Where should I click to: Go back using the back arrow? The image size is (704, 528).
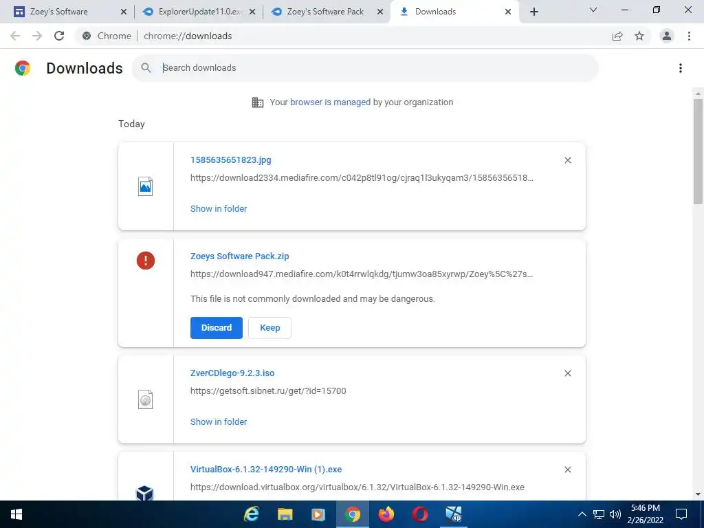coord(15,36)
